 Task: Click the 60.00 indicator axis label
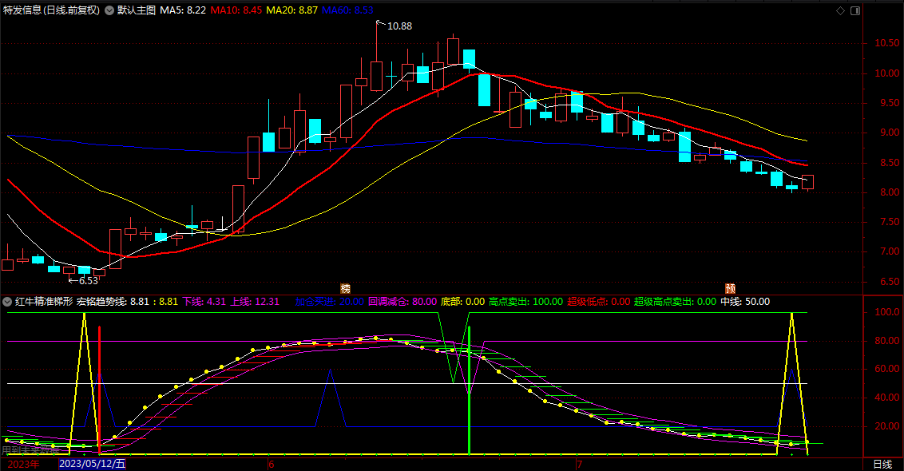click(x=886, y=369)
